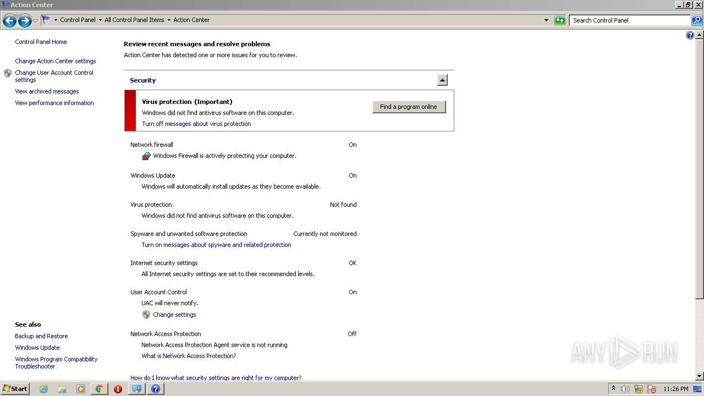
Task: Open UAC Change settings link
Action: [x=174, y=315]
